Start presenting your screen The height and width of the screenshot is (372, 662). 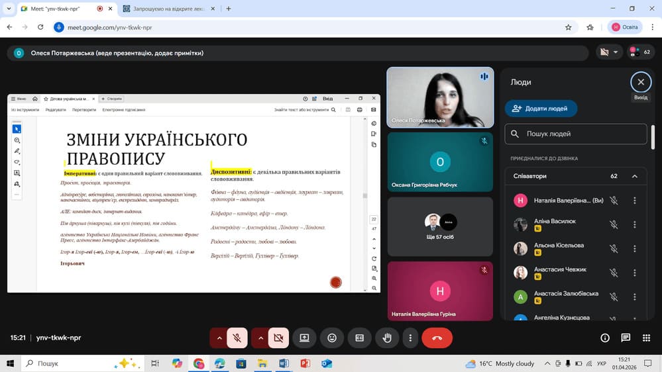pyautogui.click(x=304, y=338)
